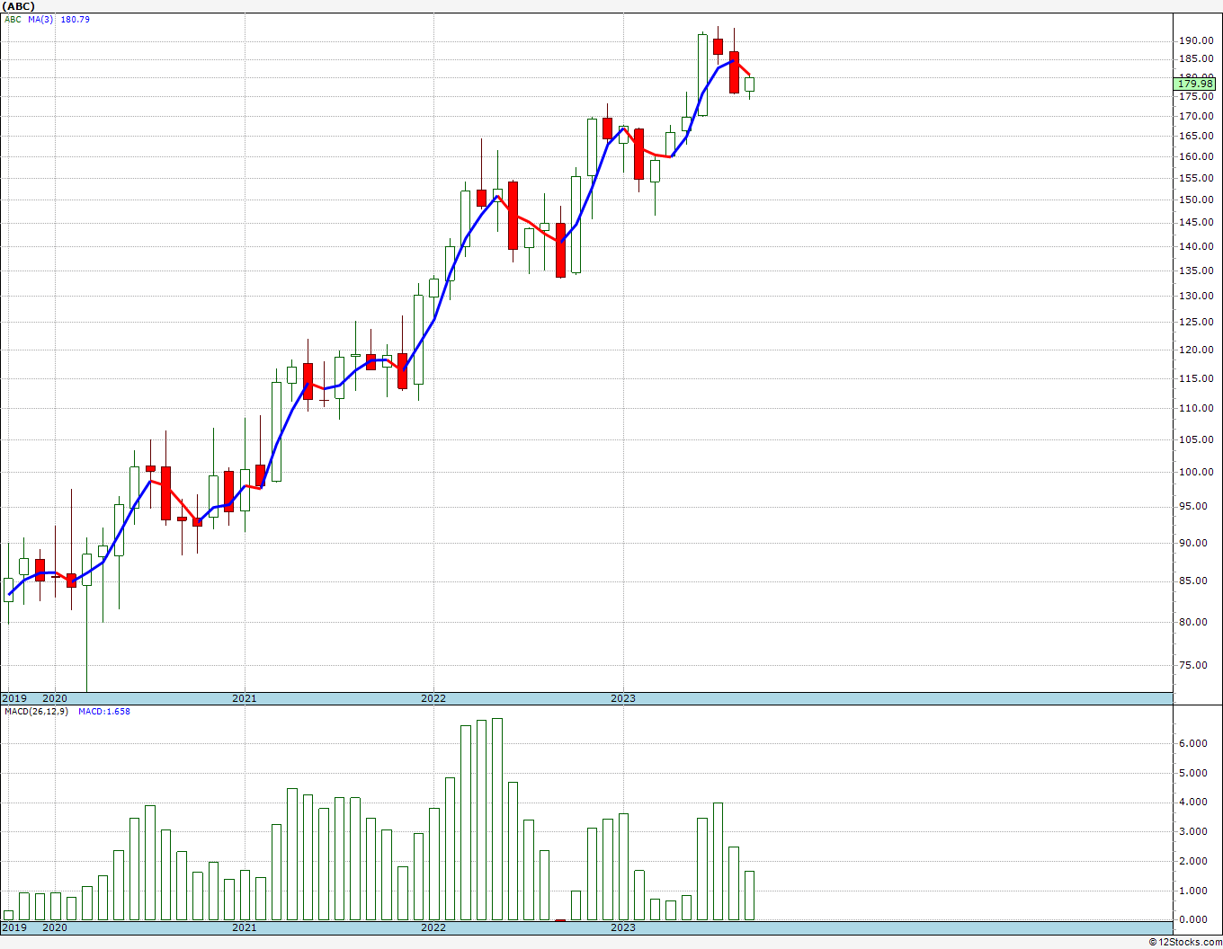
Task: Select the rightmost MACD histogram bar
Action: [749, 895]
